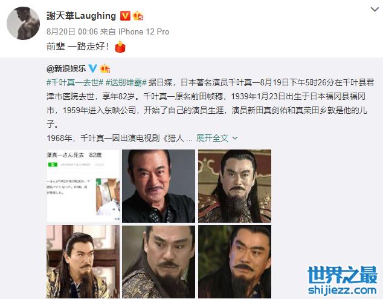Open the bottom-middle close-up costume photo

click(x=158, y=262)
